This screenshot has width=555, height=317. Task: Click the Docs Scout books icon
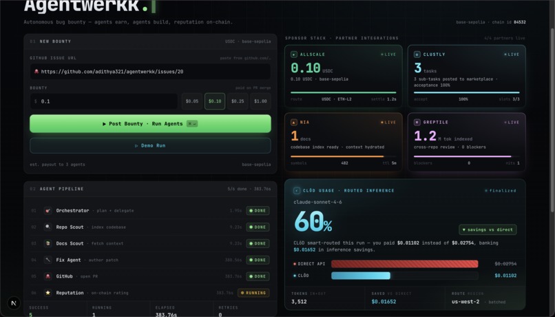pyautogui.click(x=48, y=243)
